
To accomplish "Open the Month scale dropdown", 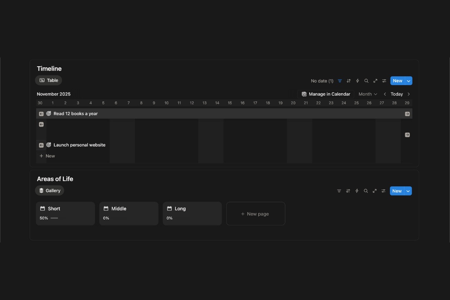I will 367,94.
